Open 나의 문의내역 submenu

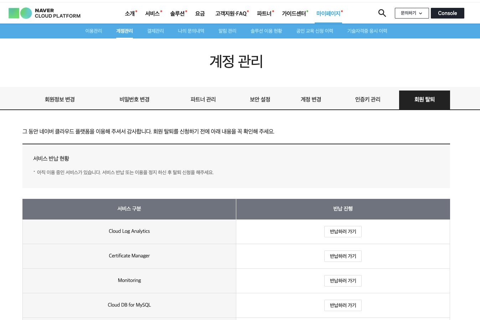tap(191, 31)
